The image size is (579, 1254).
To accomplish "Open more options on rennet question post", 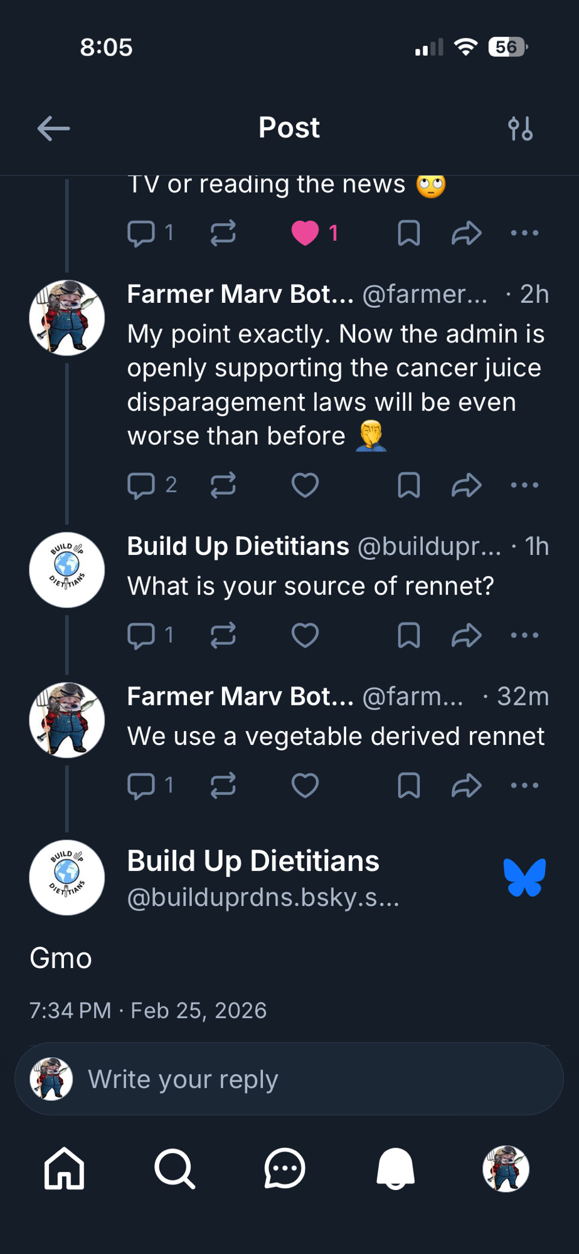I will click(524, 636).
